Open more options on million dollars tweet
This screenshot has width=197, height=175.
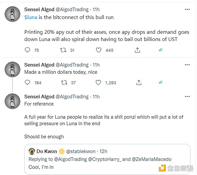(187, 65)
